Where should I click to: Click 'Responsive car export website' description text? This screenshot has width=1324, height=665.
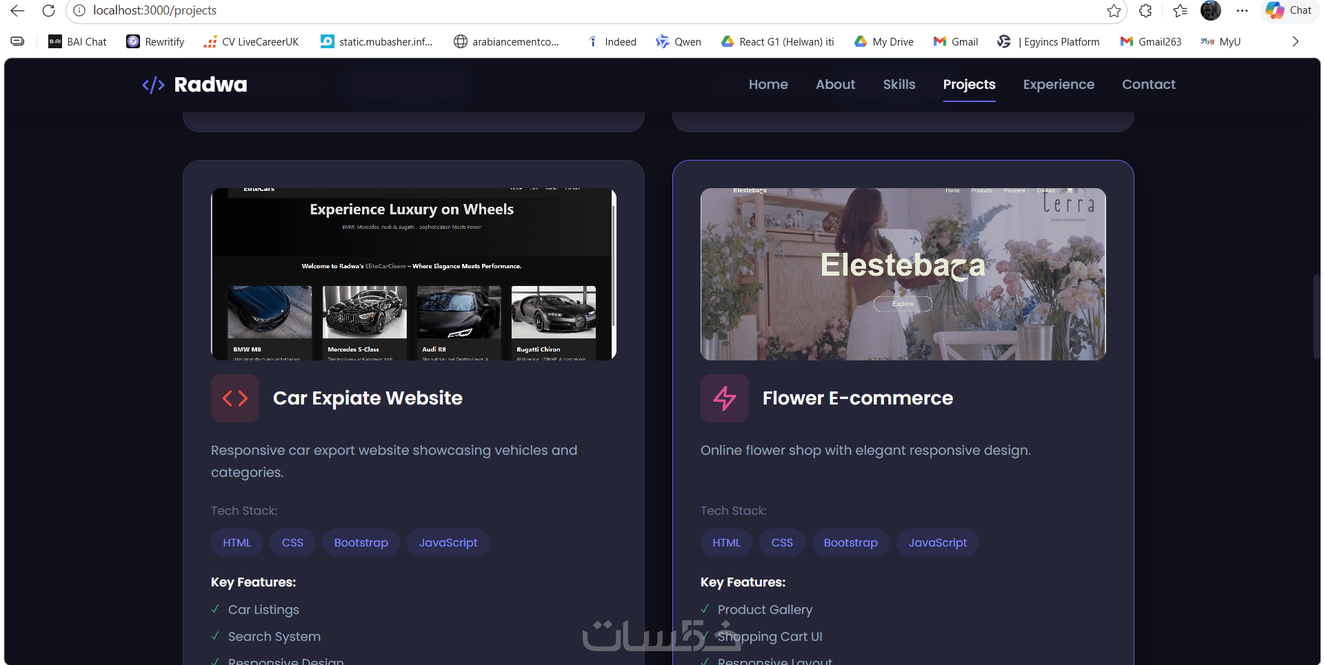click(394, 461)
